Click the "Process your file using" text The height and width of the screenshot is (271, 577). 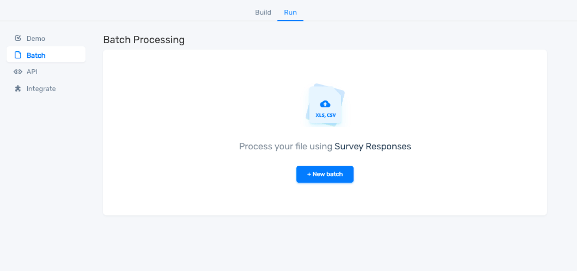(285, 147)
